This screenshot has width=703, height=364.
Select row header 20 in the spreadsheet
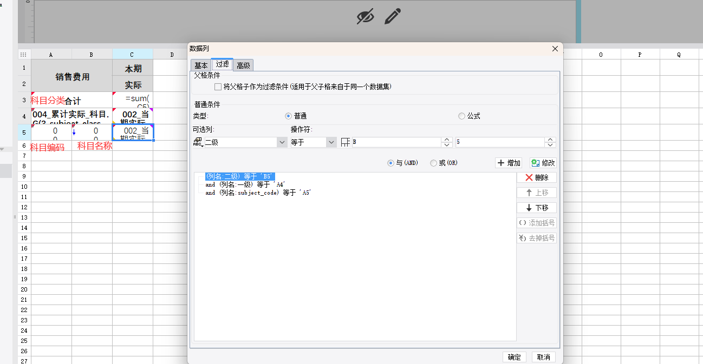coord(24,289)
